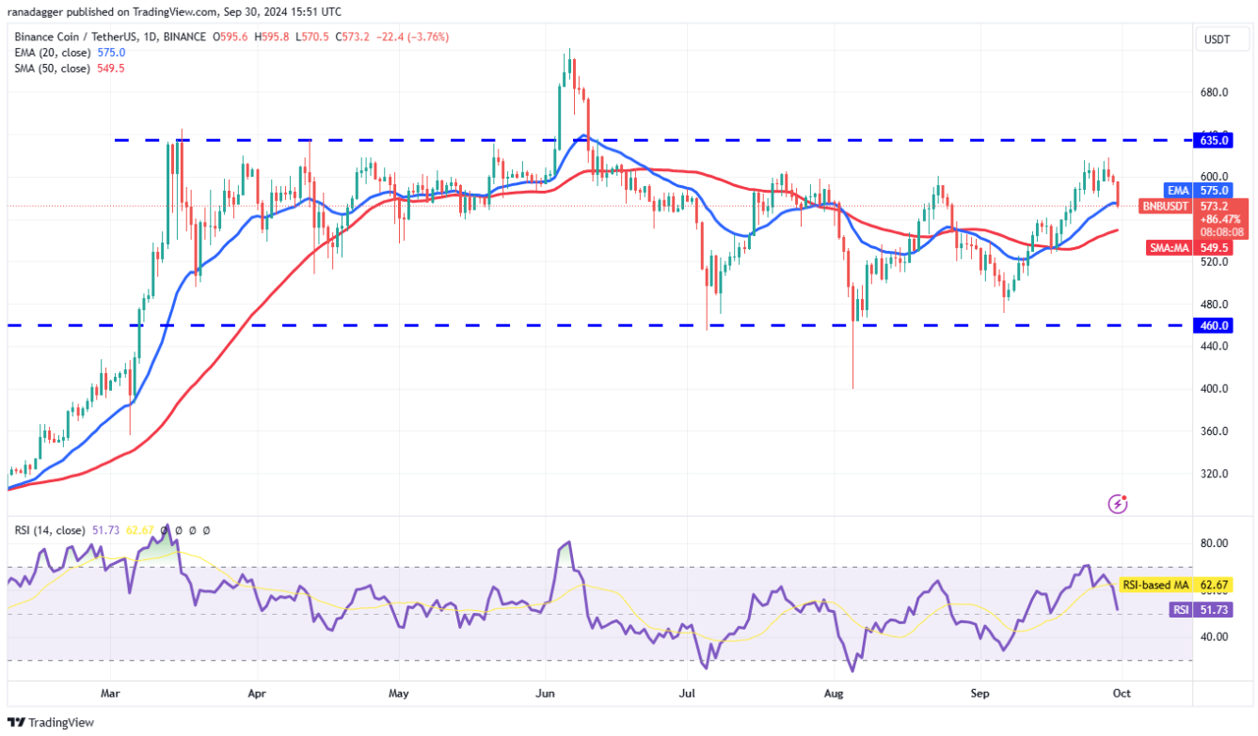Screen dimensions: 1258x736
Task: Click the SMA (50, close) legend label
Action: pyautogui.click(x=52, y=69)
